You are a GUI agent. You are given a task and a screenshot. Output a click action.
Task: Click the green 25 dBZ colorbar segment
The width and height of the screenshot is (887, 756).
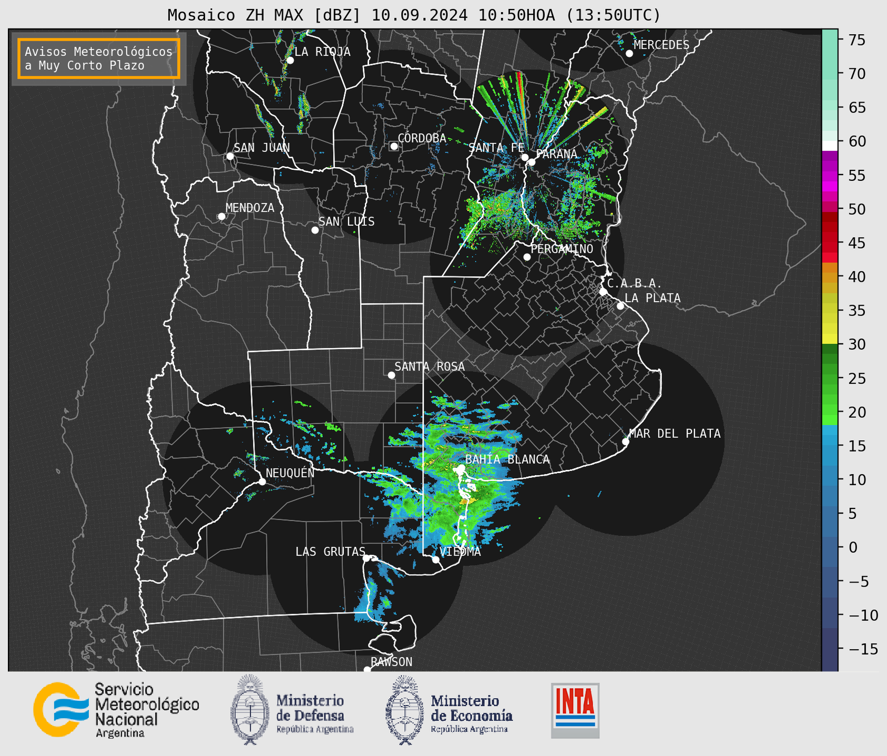[830, 379]
